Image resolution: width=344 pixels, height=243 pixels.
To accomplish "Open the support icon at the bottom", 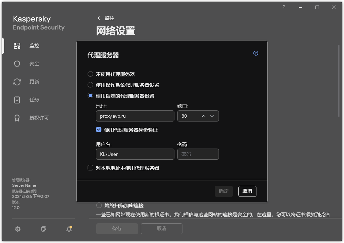I will 43,229.
